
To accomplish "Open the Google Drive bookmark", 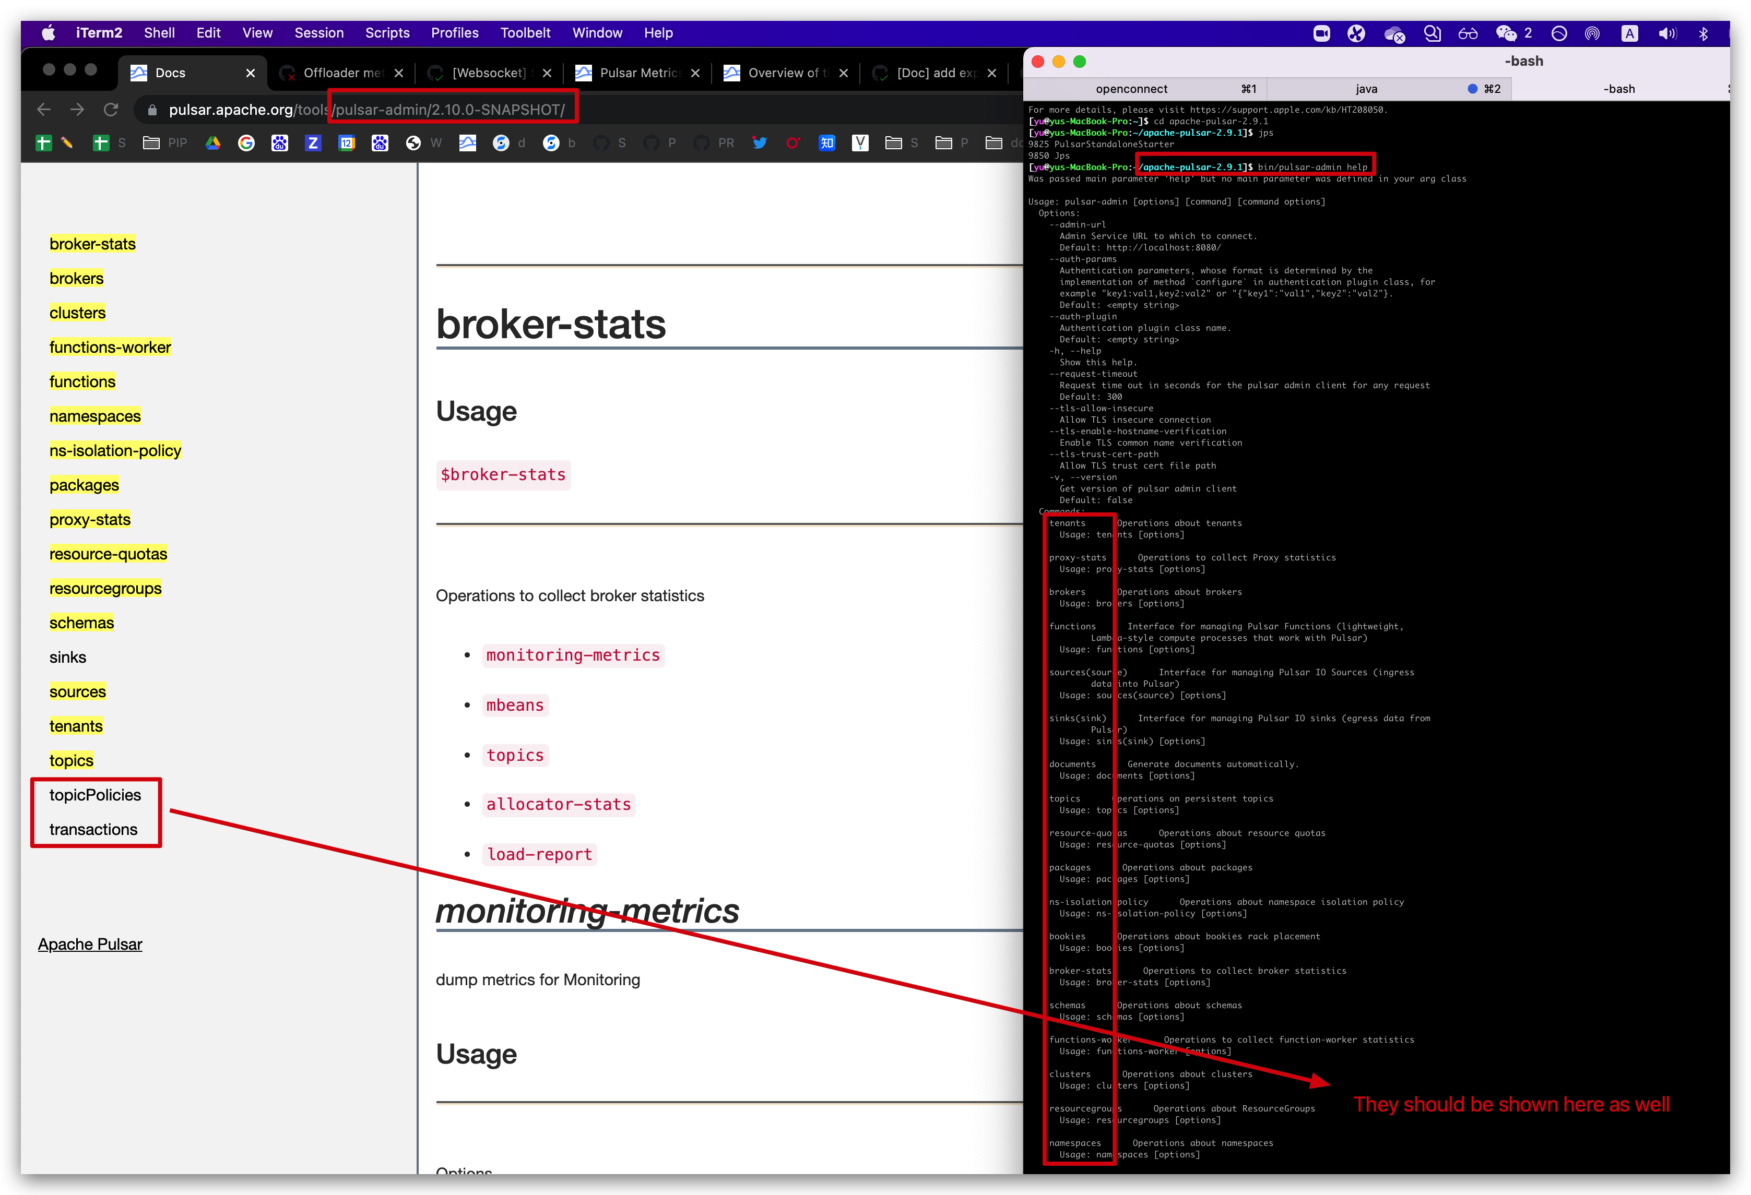I will pos(213,143).
